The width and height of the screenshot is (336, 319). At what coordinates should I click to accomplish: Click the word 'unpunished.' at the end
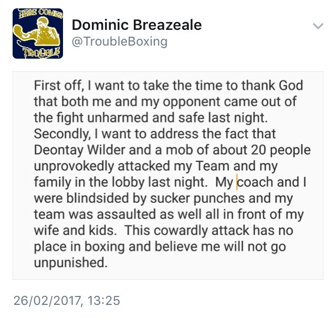tap(70, 263)
